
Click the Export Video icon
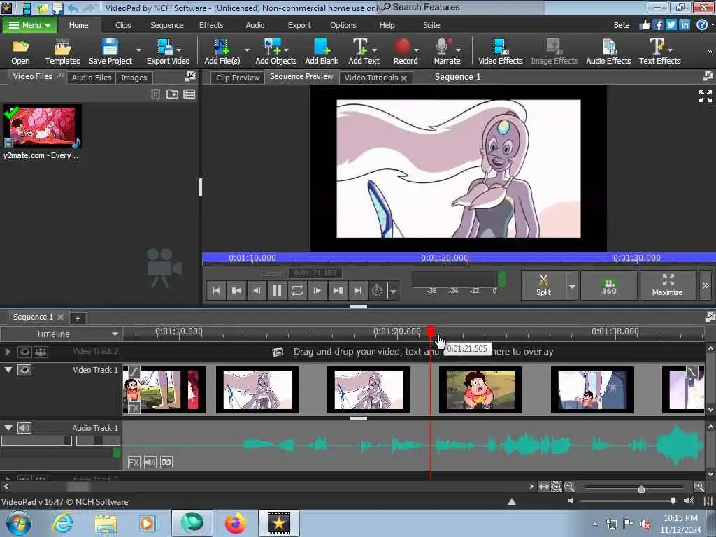coord(168,52)
